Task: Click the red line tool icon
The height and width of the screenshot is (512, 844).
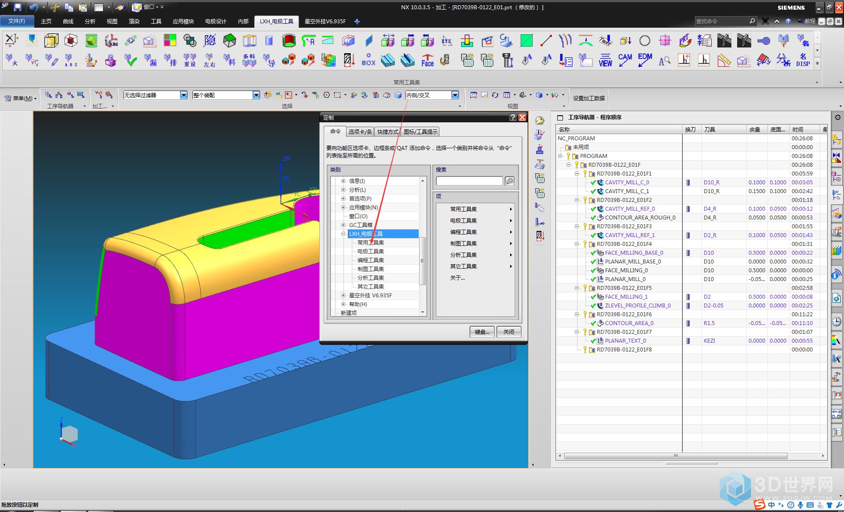Action: pos(546,41)
